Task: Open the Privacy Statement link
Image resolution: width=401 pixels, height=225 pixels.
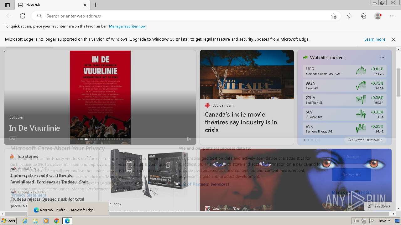Action: click(29, 195)
